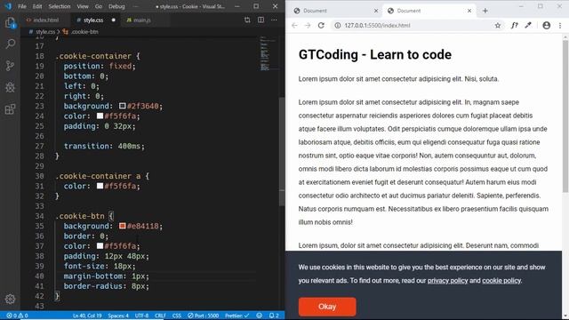Open the Search view in activity bar

point(10,44)
